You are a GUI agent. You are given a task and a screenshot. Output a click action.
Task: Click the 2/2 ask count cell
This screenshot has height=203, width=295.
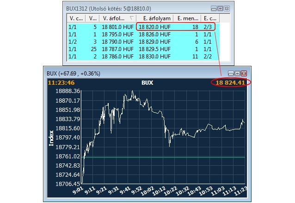(208, 56)
